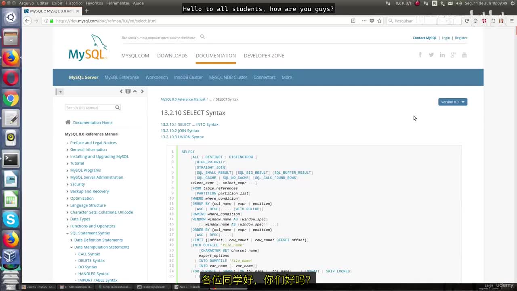Switch to the Workbench tab

pyautogui.click(x=157, y=77)
